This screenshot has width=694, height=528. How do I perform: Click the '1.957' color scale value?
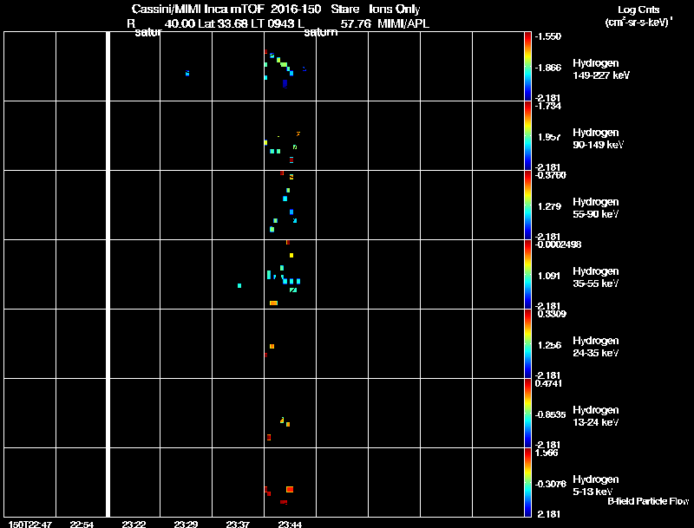(x=549, y=137)
